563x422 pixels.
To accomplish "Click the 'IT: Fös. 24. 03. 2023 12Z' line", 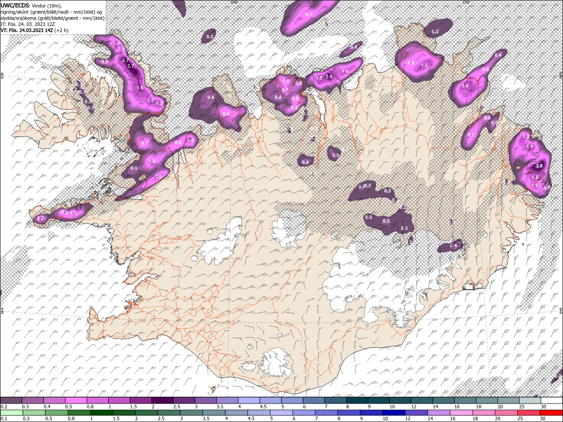I will click(x=27, y=24).
